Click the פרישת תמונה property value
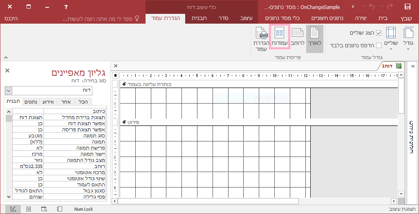The height and width of the screenshot is (214, 419). [28, 148]
